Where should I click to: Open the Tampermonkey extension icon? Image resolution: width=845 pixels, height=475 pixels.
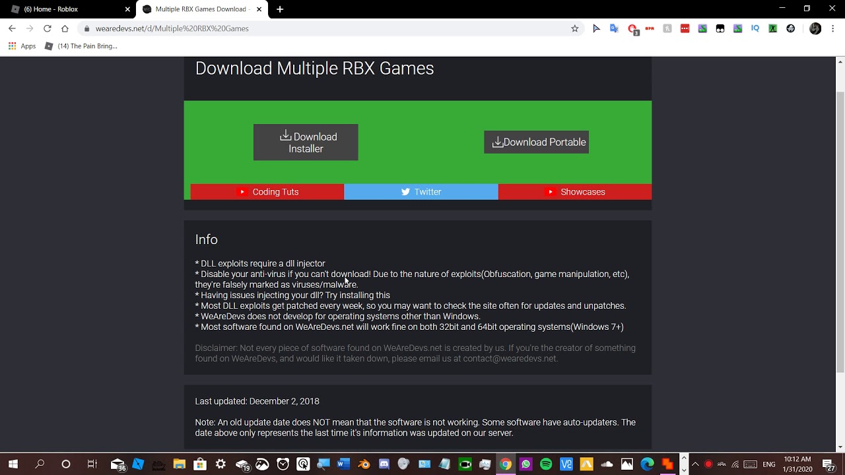tap(720, 28)
